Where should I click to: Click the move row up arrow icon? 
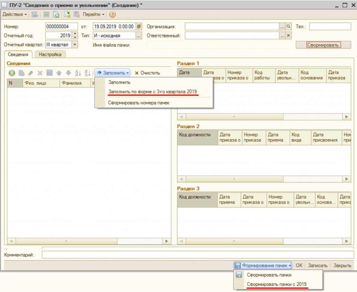point(59,73)
